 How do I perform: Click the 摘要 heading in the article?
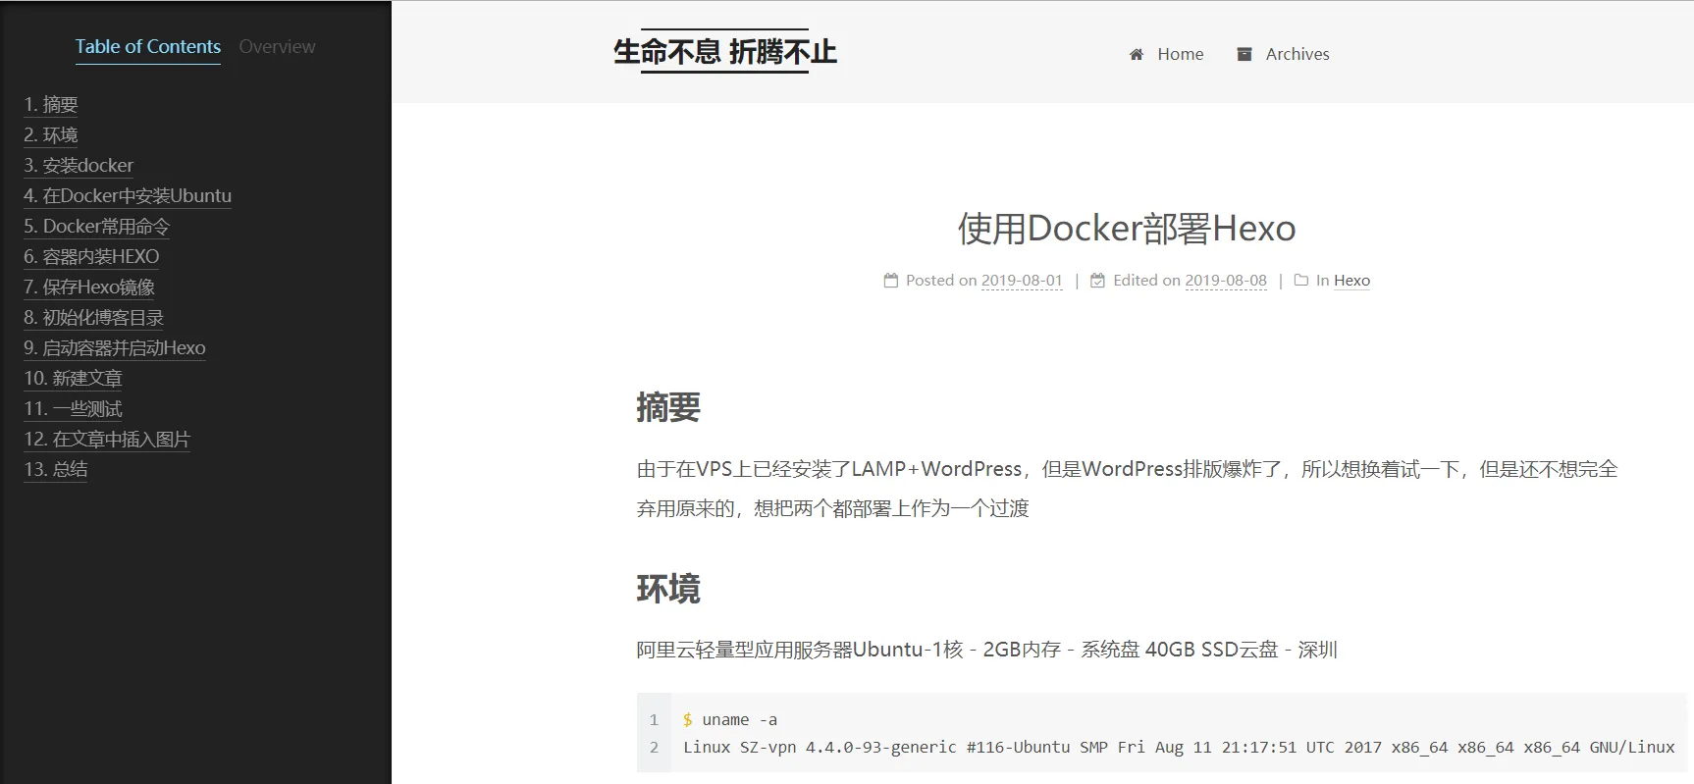(668, 407)
